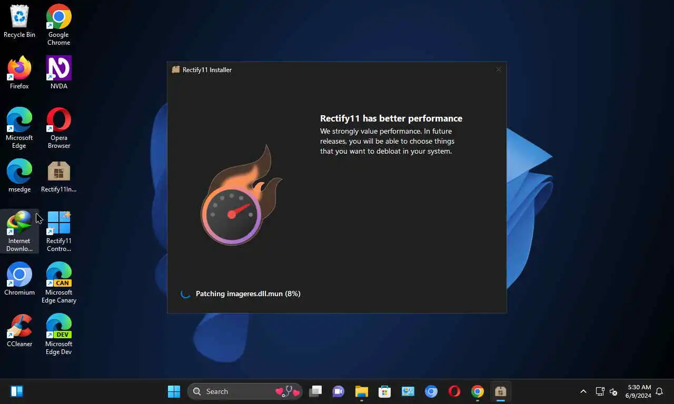Image resolution: width=674 pixels, height=404 pixels.
Task: Launch Google Chrome from the desktop
Action: pyautogui.click(x=58, y=25)
